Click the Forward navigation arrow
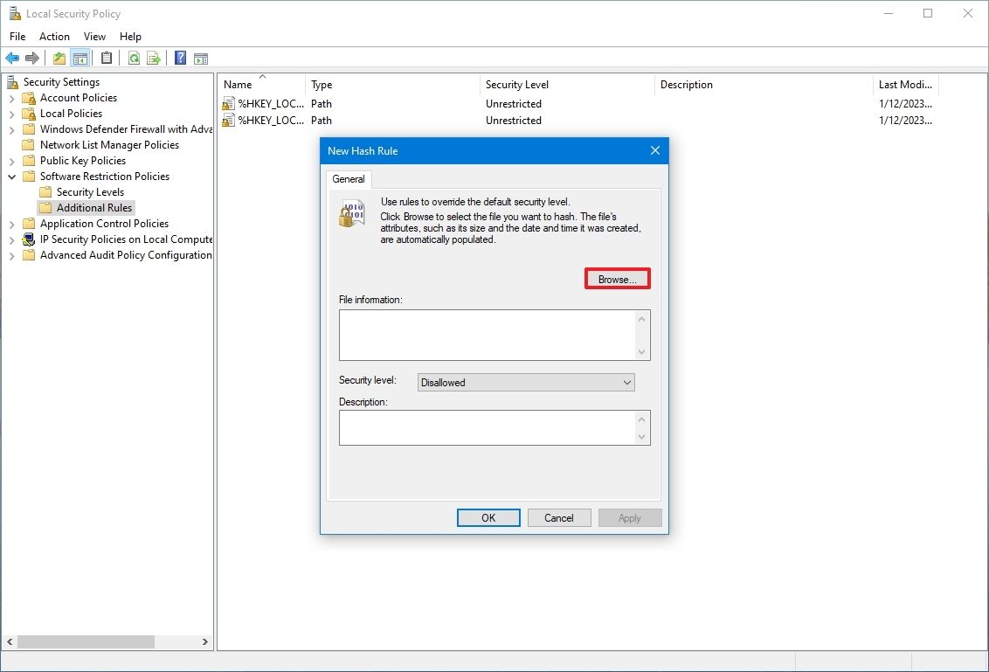The width and height of the screenshot is (989, 672). pyautogui.click(x=33, y=58)
